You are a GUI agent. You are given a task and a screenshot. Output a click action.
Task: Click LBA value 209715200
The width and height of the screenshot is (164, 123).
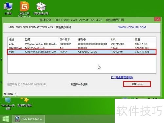117,44
